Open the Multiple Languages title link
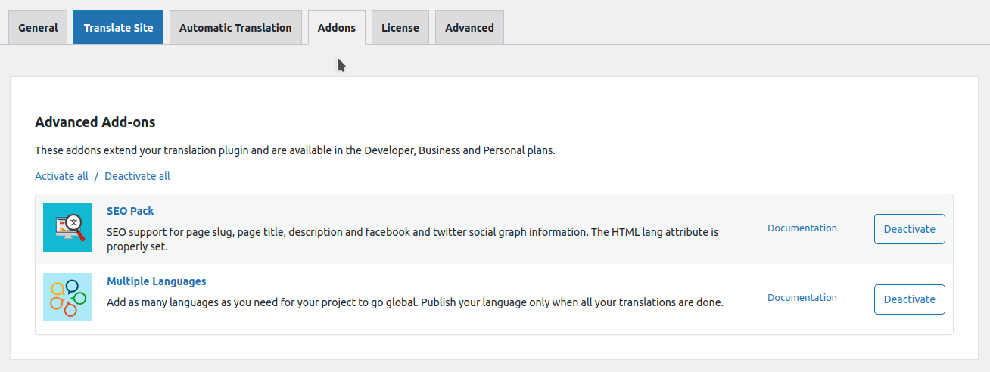Image resolution: width=990 pixels, height=372 pixels. click(x=157, y=281)
